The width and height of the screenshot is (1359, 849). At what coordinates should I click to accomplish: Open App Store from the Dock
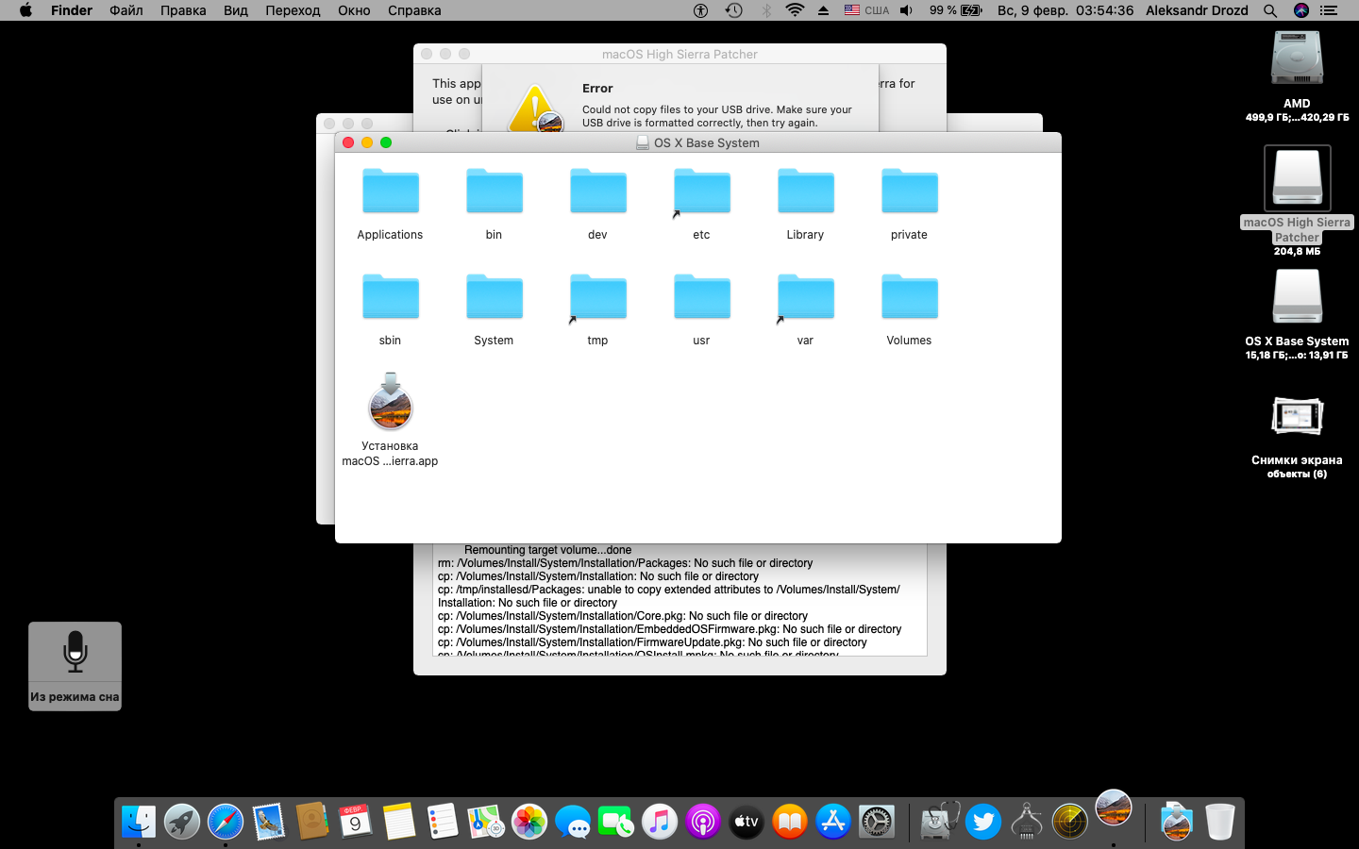pos(833,822)
